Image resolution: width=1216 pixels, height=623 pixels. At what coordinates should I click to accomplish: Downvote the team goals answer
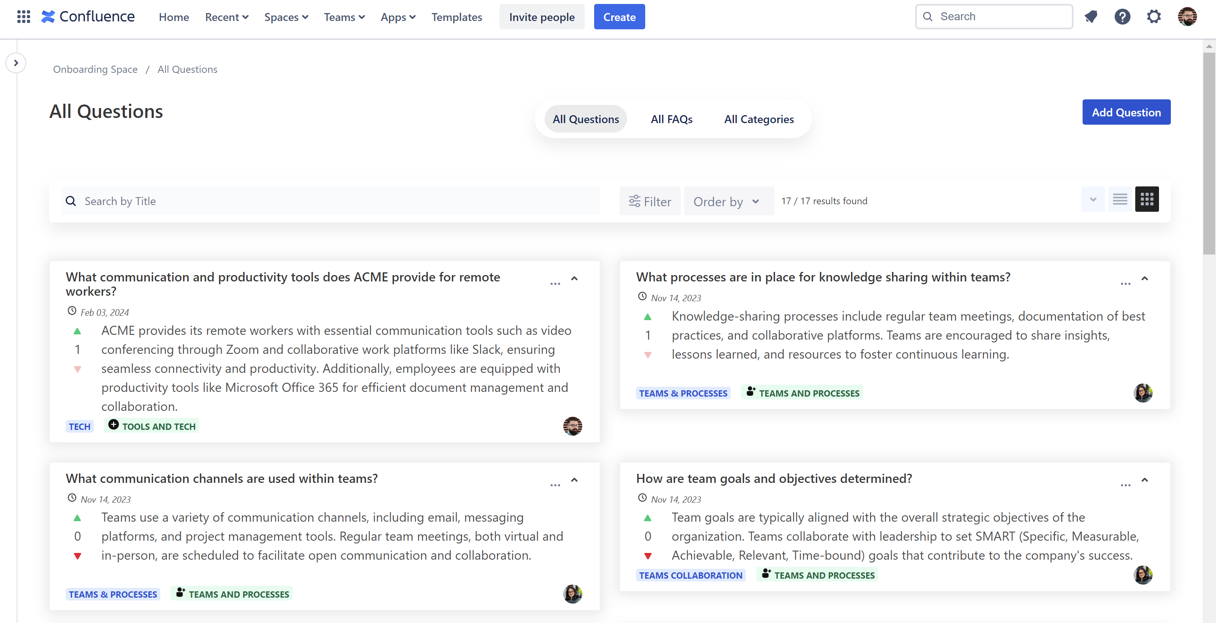[648, 556]
